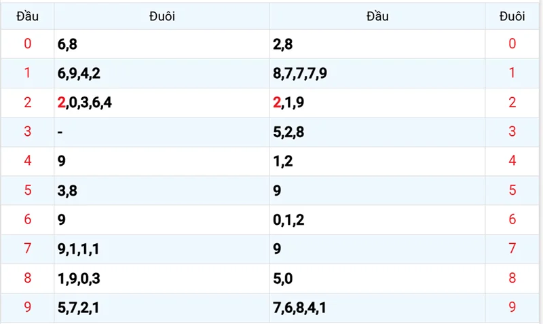This screenshot has width=543, height=324.
Task: Click the cell showing 5,0
Action: coord(283,278)
